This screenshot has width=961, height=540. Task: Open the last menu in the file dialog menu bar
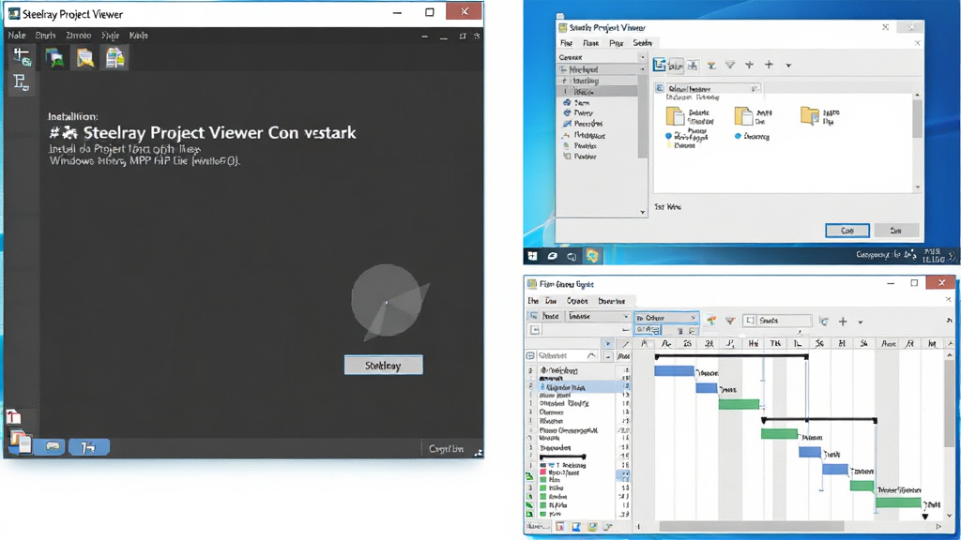pyautogui.click(x=642, y=43)
